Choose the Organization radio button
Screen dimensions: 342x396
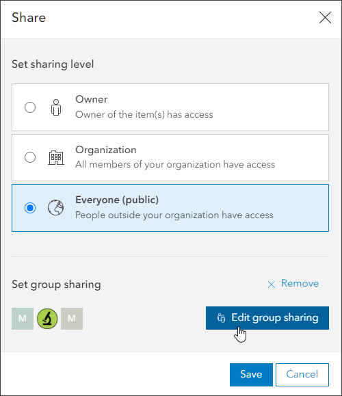[x=30, y=157]
